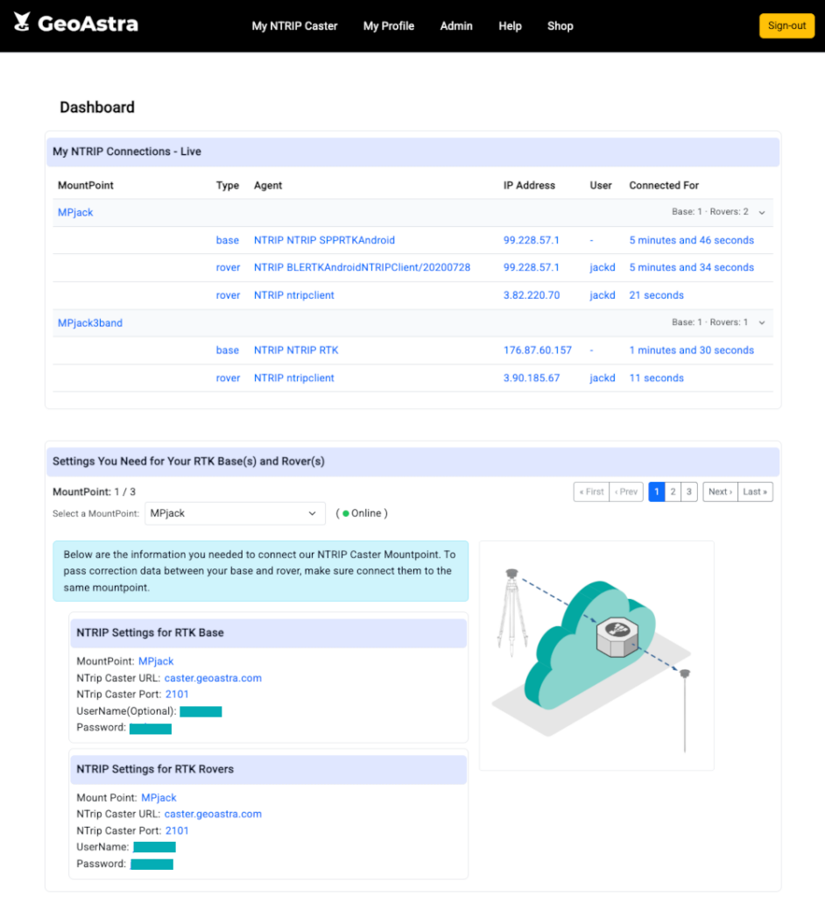This screenshot has height=897, width=825.
Task: Open the My Profile menu
Action: click(389, 26)
